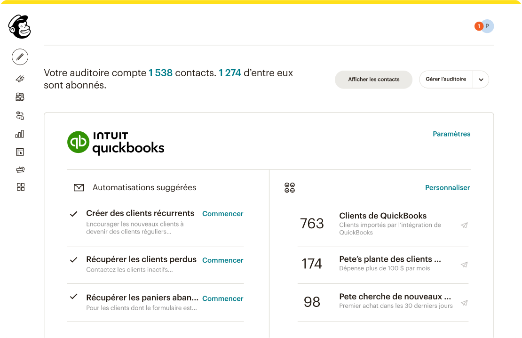Screen dimensions: 522x338
Task: Click checkmark beside Récupérer les paniers aban...
Action: pyautogui.click(x=73, y=297)
